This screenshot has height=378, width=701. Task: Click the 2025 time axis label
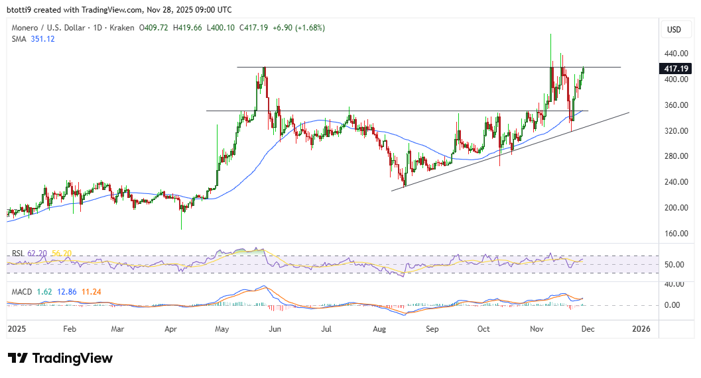pyautogui.click(x=17, y=329)
